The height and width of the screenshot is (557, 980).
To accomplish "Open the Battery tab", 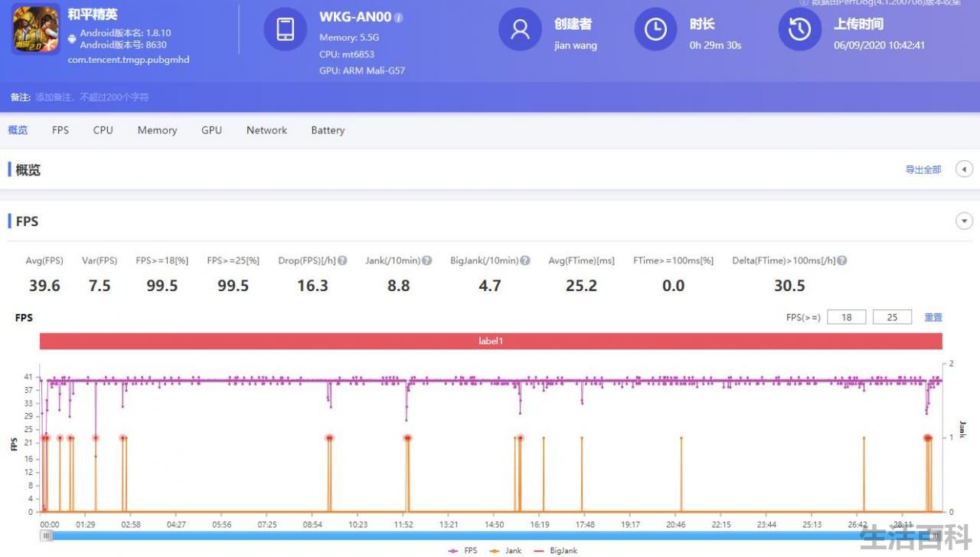I will pyautogui.click(x=328, y=130).
